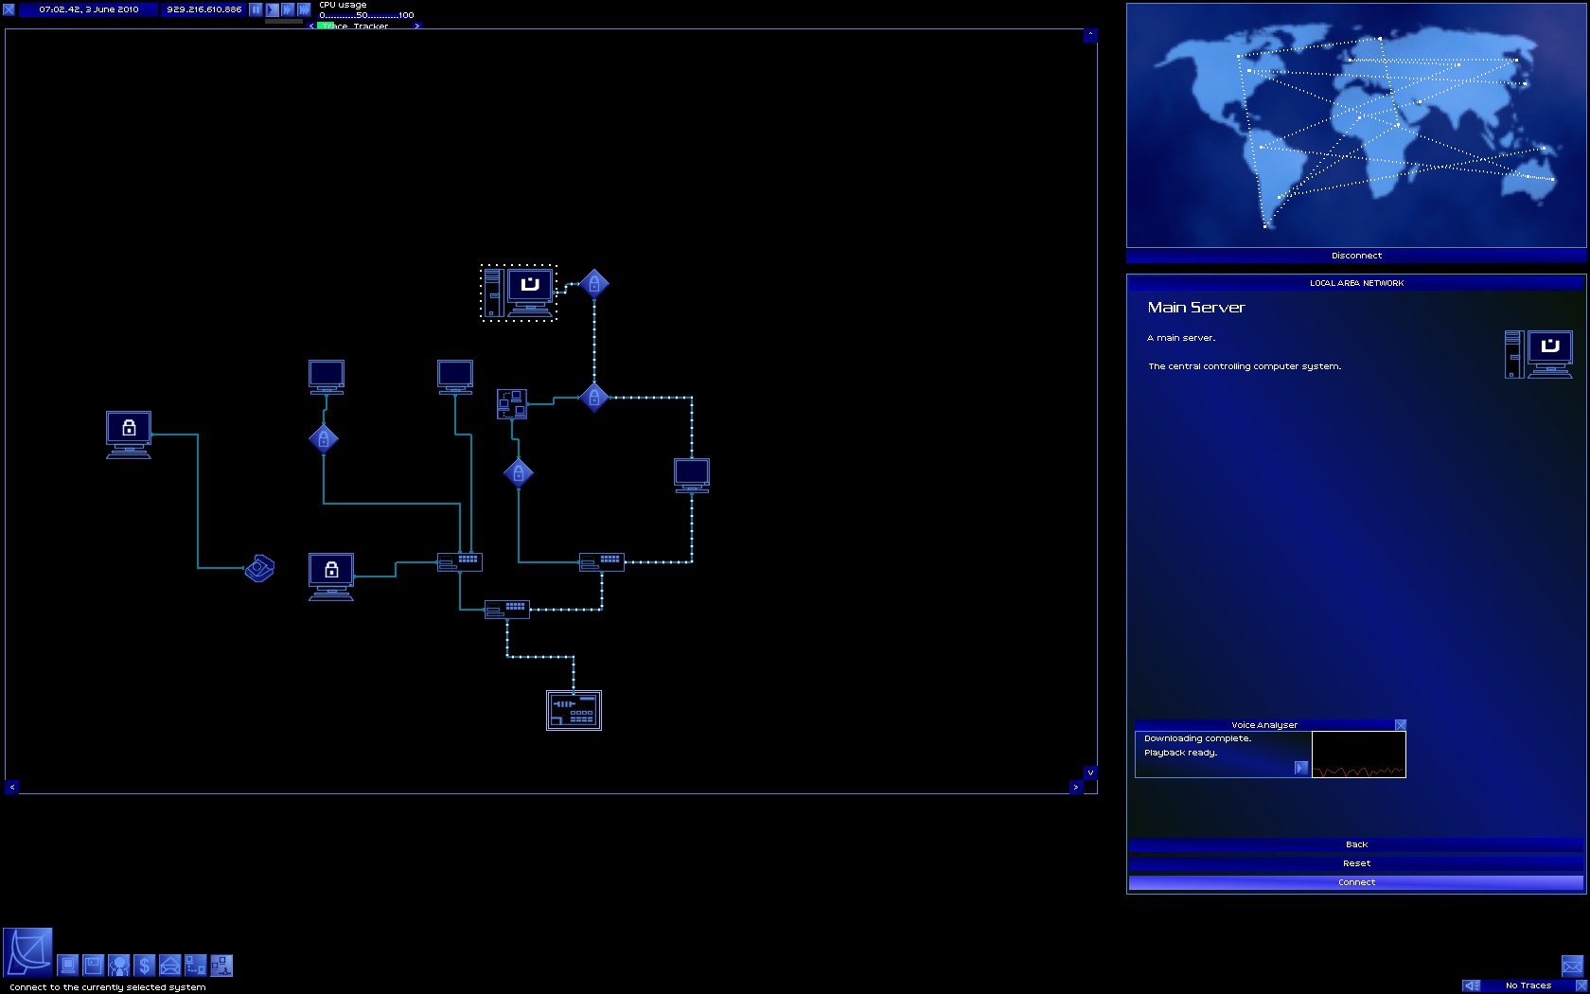1590x994 pixels.
Task: Open the world map view
Action: point(1356,126)
